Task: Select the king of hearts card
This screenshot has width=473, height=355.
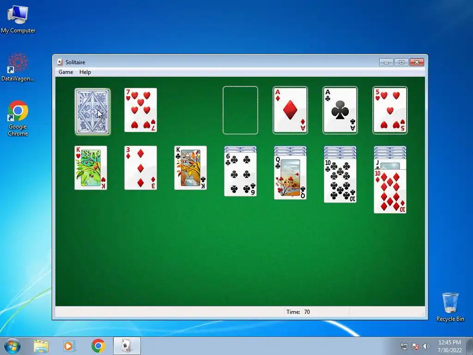Action: [91, 168]
